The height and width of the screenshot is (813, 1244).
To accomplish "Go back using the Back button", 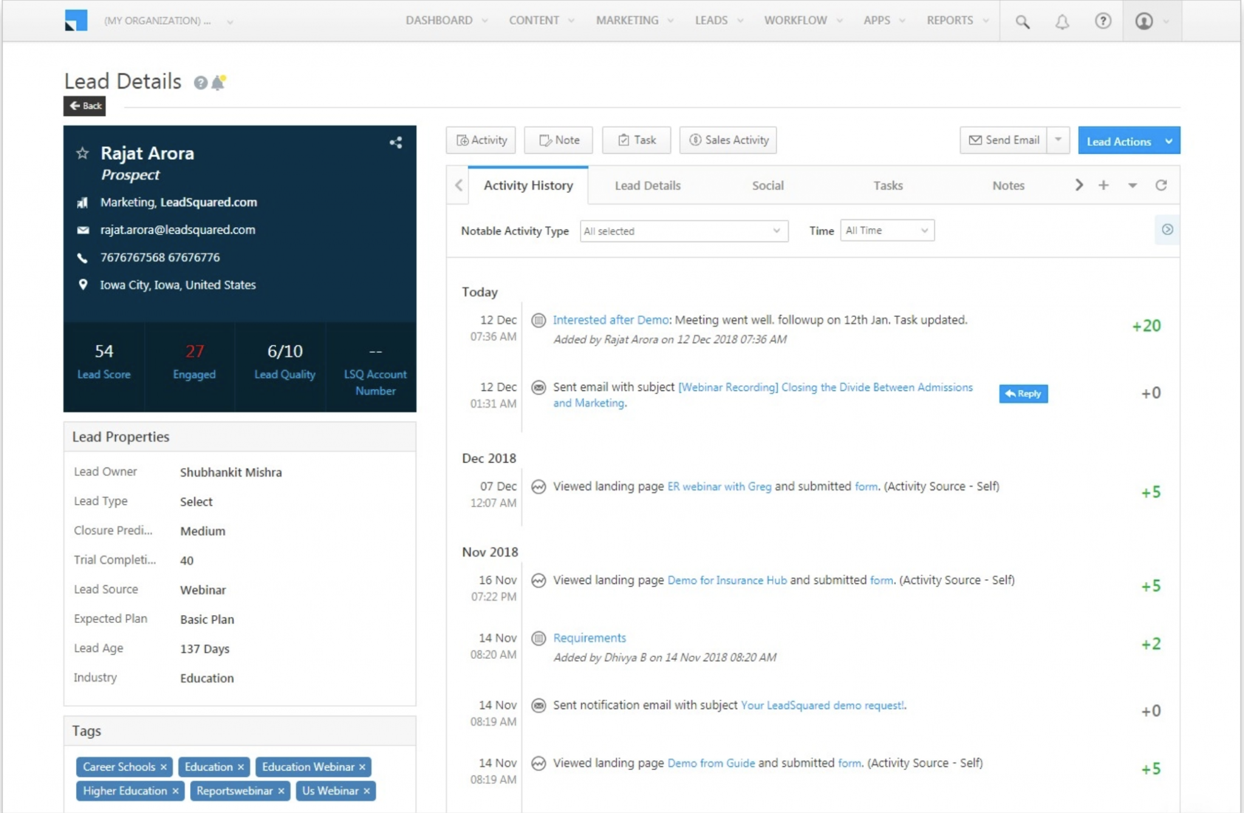I will 84,106.
